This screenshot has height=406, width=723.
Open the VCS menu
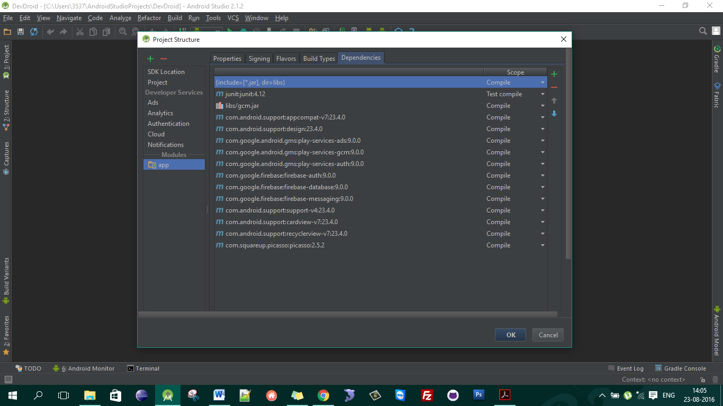coord(233,18)
